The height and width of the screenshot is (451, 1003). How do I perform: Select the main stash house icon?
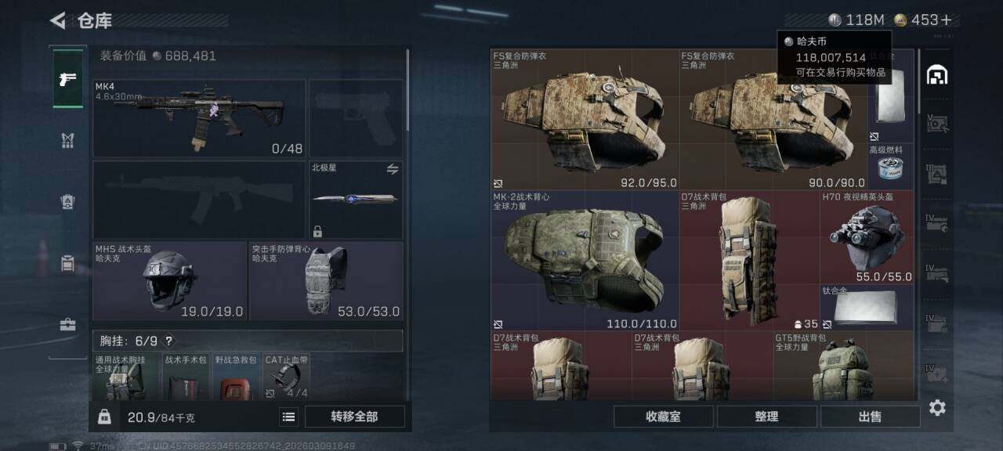click(x=937, y=74)
